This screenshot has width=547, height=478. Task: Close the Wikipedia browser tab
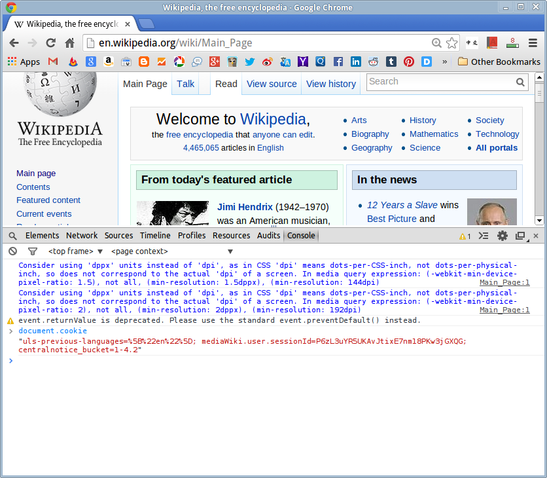pos(128,24)
